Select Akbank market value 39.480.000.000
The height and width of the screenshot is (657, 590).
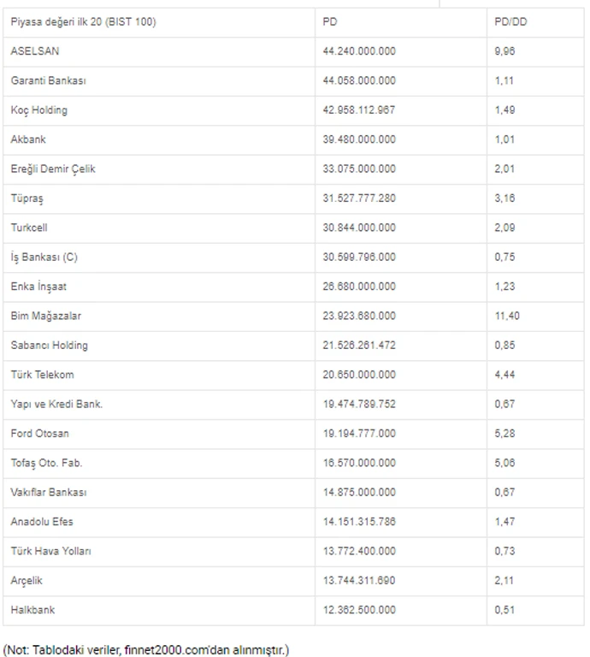coord(359,139)
